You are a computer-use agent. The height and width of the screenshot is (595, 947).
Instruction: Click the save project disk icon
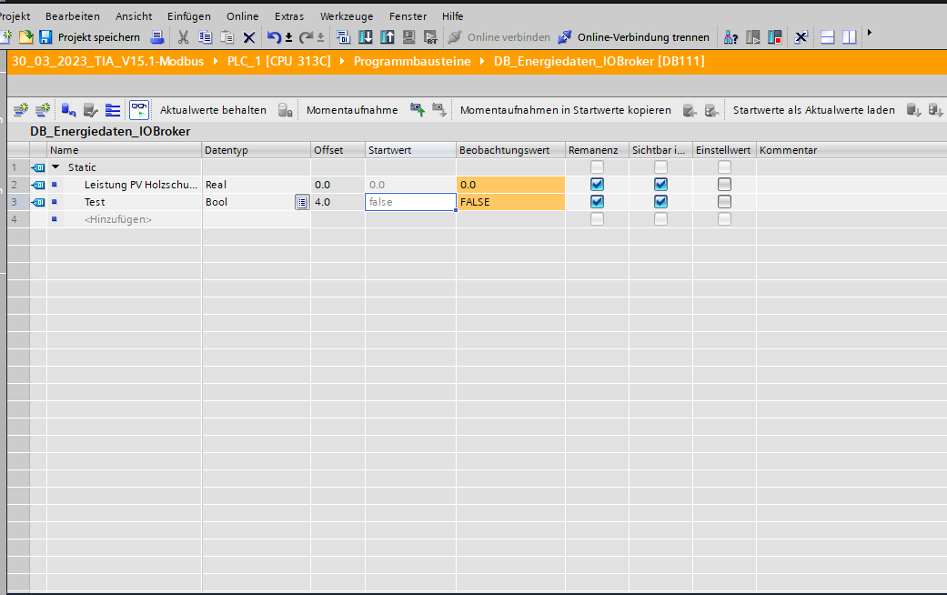click(45, 37)
